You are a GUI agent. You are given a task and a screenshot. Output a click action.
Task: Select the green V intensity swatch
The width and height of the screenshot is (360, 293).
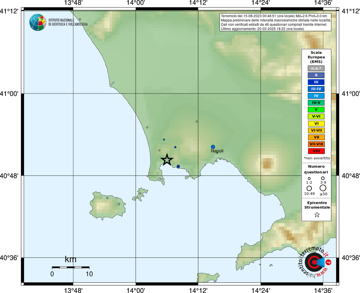[316, 110]
